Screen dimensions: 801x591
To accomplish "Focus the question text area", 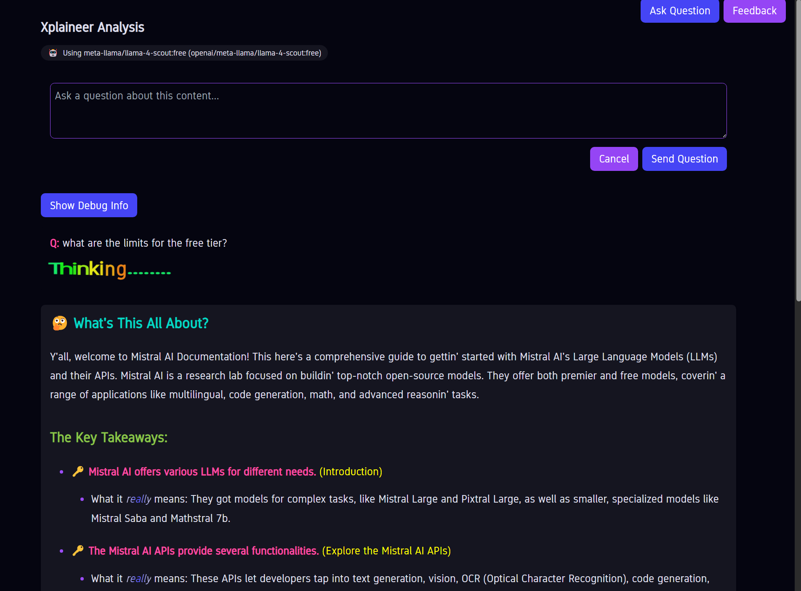I will [x=388, y=111].
